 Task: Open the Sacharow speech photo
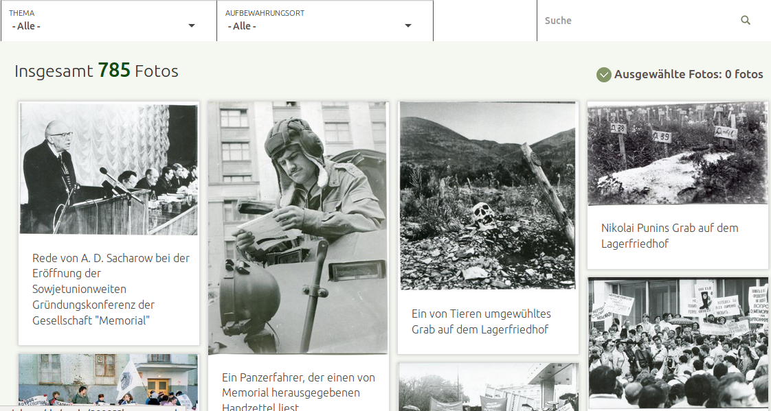pos(109,169)
